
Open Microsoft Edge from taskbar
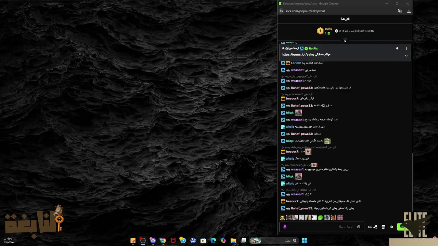pos(213,241)
